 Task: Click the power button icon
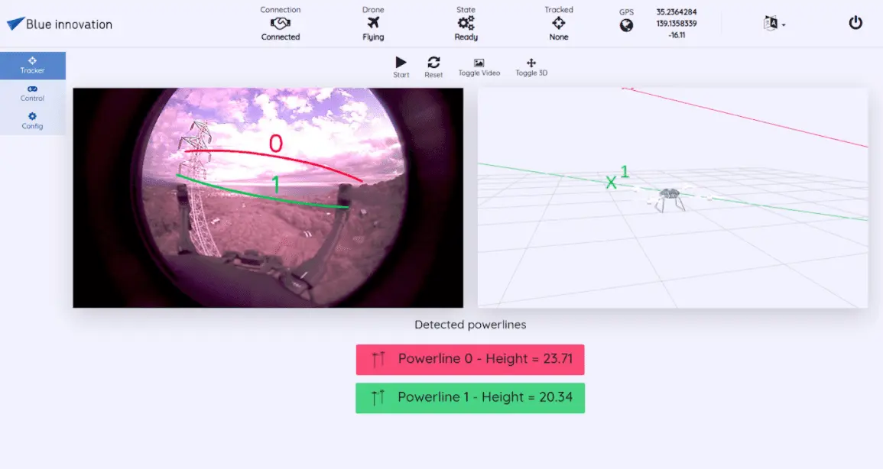click(x=855, y=23)
